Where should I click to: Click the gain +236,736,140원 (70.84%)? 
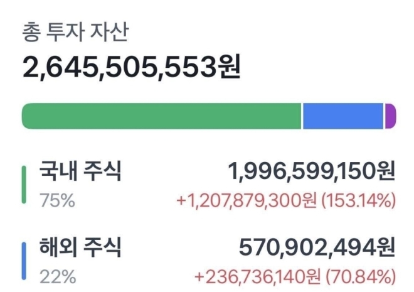click(x=295, y=277)
